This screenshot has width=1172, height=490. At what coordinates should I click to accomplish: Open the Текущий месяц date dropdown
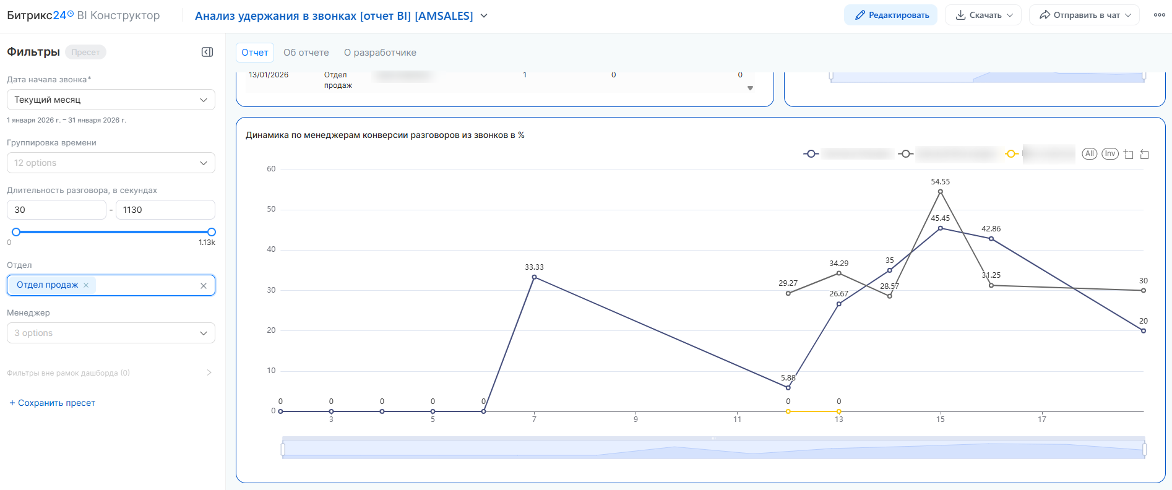(111, 100)
